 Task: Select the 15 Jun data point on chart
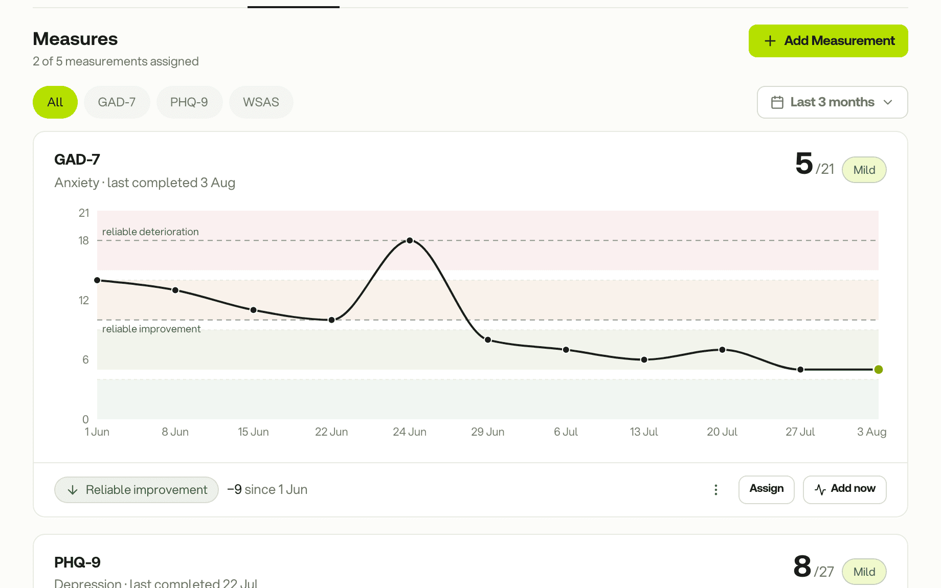click(x=254, y=310)
